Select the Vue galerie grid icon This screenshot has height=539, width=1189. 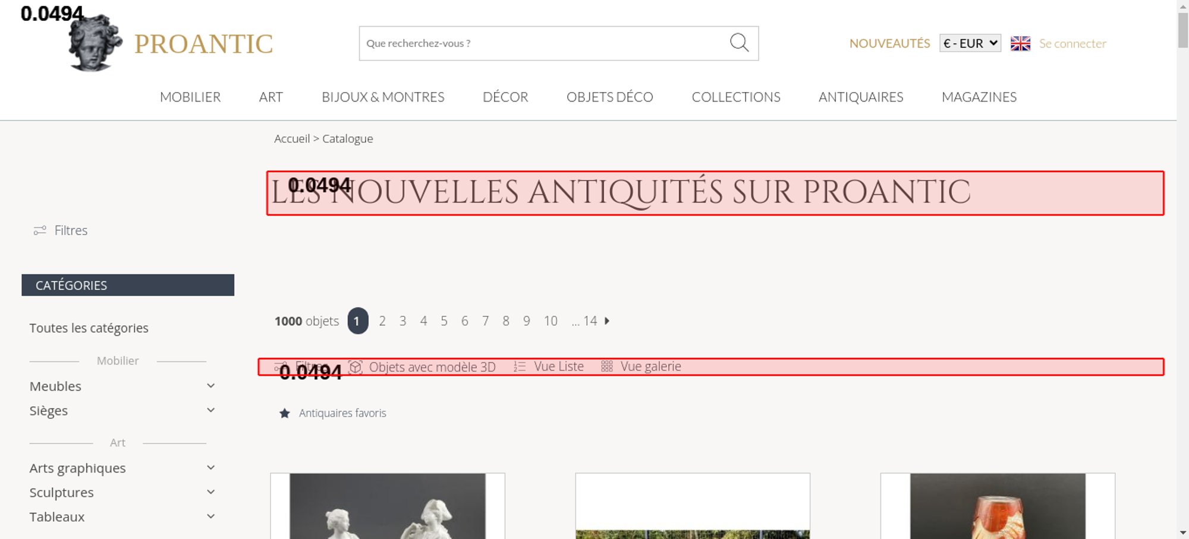pyautogui.click(x=606, y=367)
